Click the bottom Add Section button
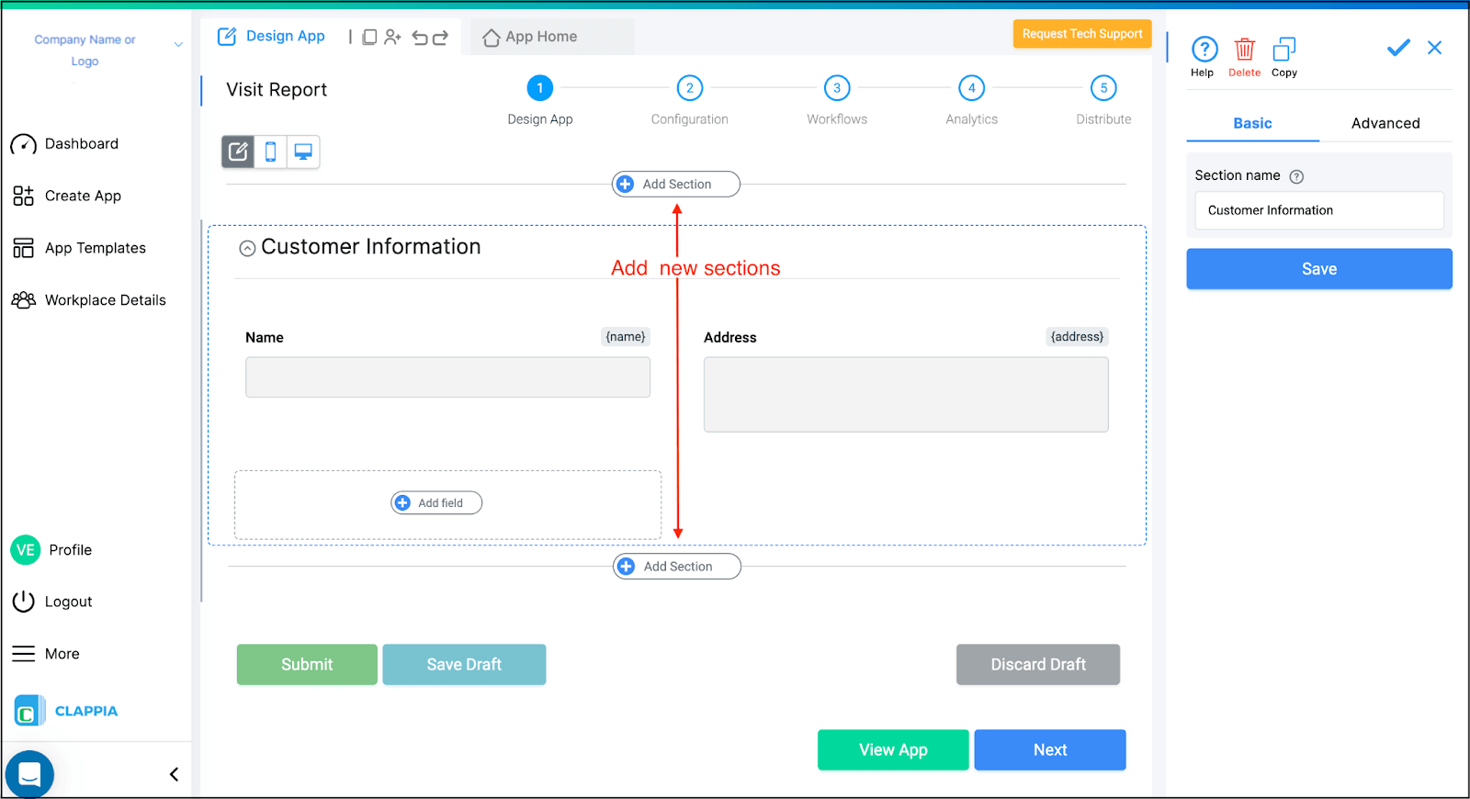Image resolution: width=1470 pixels, height=799 pixels. click(677, 567)
